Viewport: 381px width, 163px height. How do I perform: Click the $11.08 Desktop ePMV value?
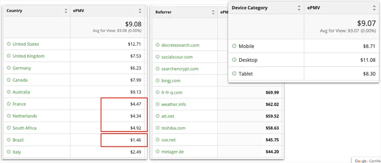coord(368,60)
